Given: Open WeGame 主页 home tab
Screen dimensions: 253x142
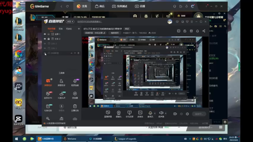Looking at the screenshot, I should 82,6.
